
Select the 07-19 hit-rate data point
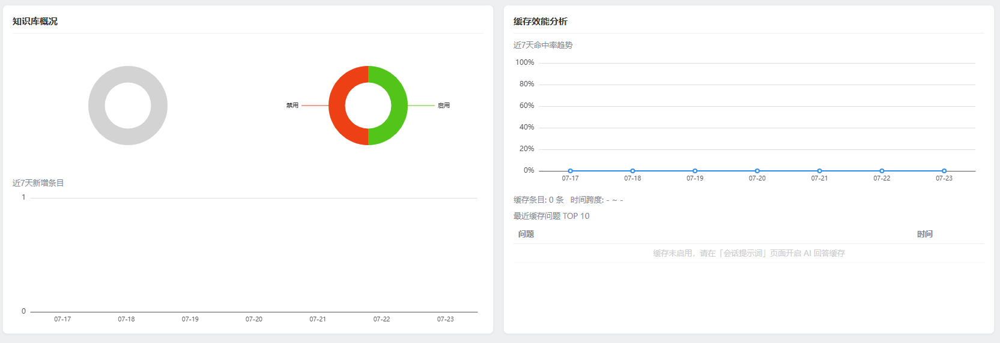tap(695, 171)
